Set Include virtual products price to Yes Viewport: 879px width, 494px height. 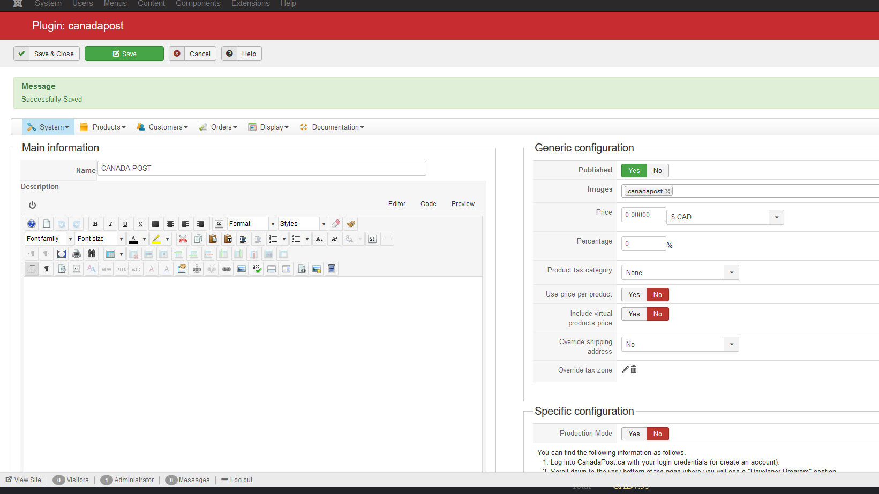point(634,314)
